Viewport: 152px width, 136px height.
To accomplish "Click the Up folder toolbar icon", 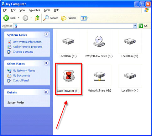I will coord(37,18).
